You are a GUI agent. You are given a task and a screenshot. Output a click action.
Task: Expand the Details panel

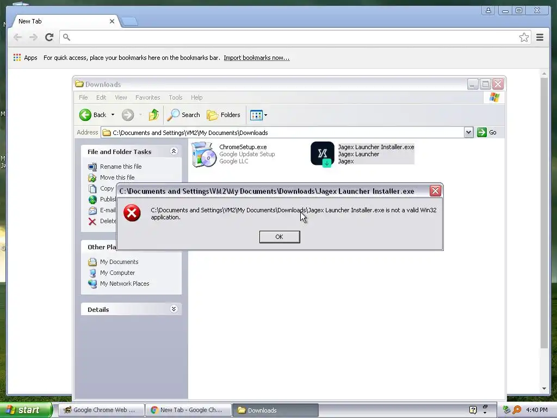(x=174, y=309)
